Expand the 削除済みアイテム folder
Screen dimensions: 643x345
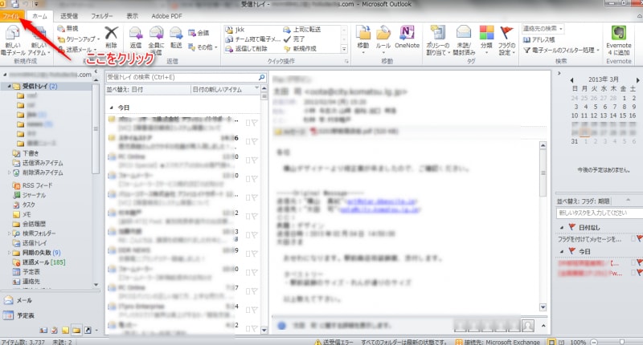pos(9,172)
